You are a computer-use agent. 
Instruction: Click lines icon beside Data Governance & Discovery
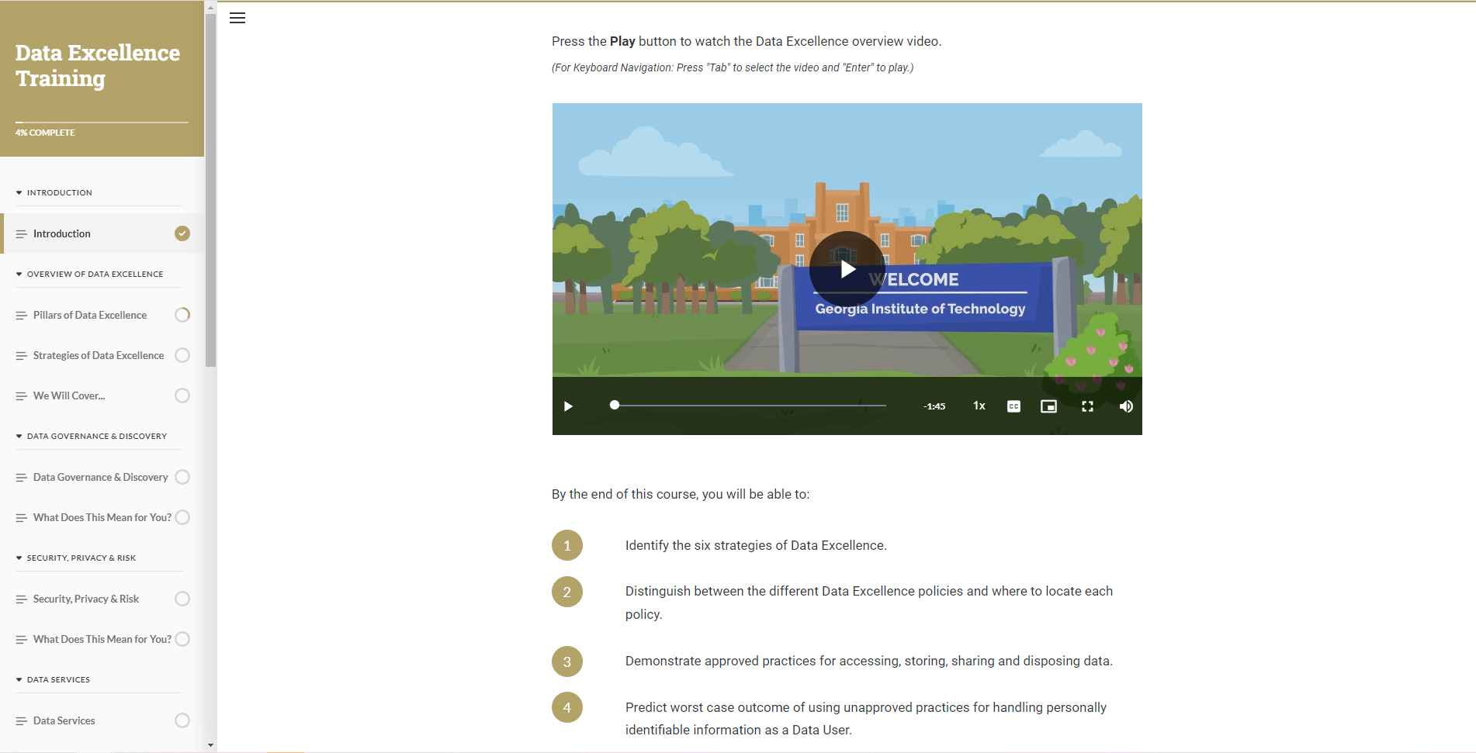(x=21, y=478)
